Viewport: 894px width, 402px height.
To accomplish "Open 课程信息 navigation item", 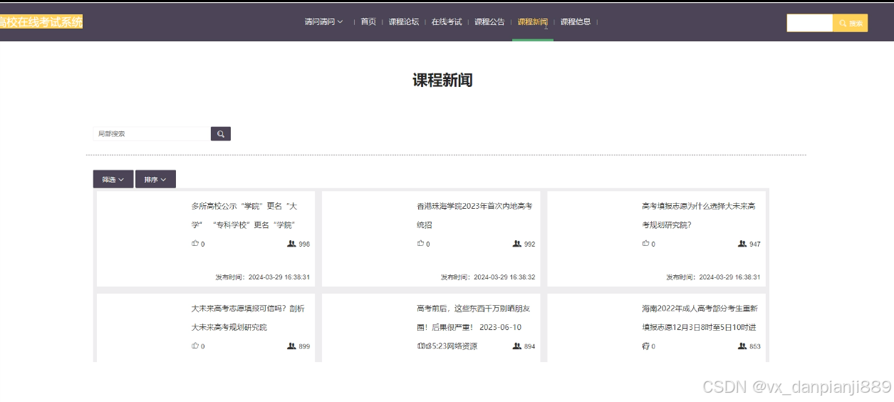I will (576, 22).
